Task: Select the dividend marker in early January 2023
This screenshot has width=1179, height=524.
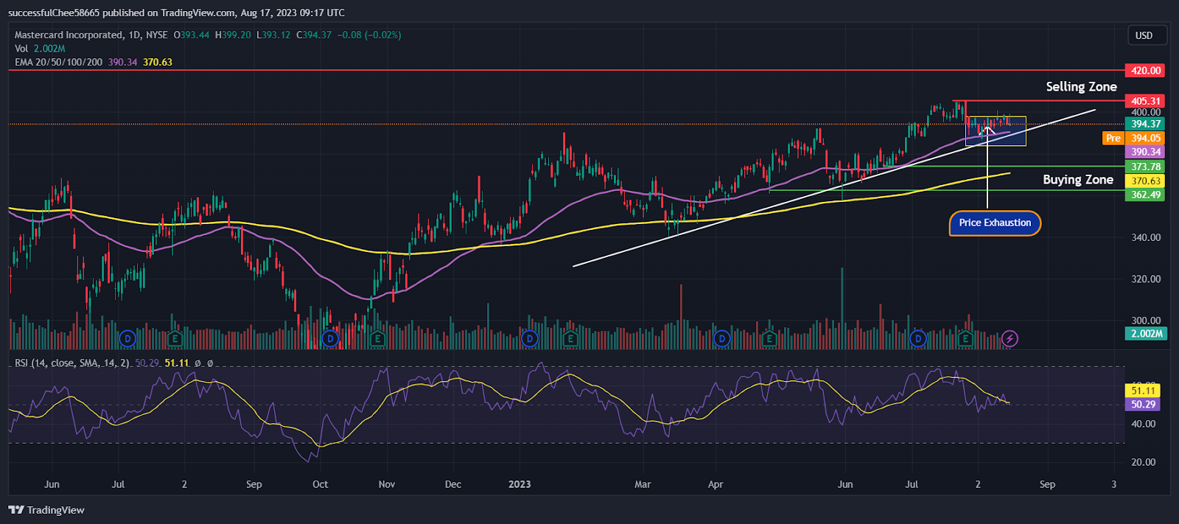Action: coord(529,338)
